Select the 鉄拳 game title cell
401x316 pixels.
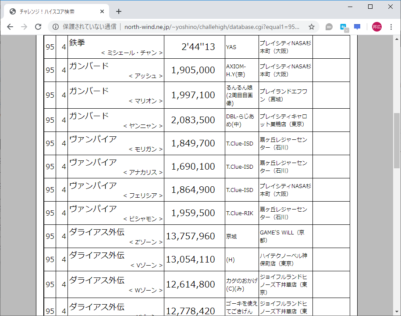click(116, 47)
